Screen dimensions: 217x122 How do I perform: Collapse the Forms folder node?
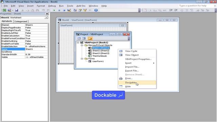(82, 59)
